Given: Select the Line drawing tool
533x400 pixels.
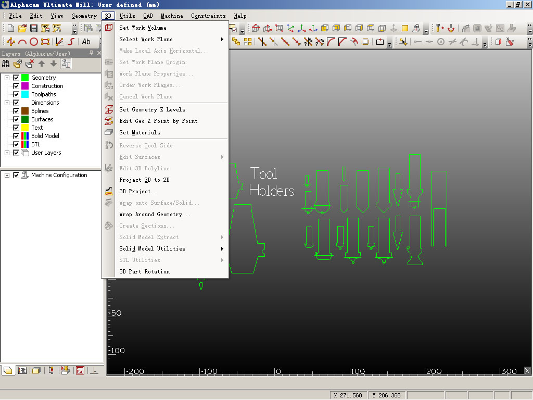Looking at the screenshot, I should click(x=11, y=42).
